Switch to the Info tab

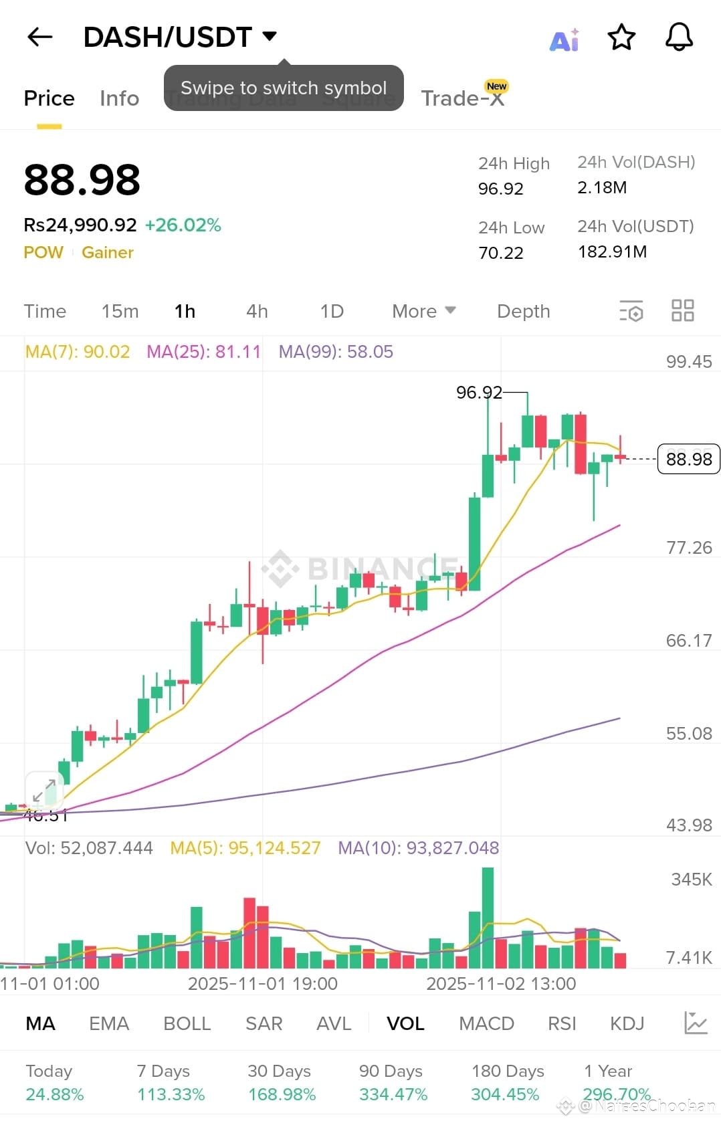tap(119, 98)
